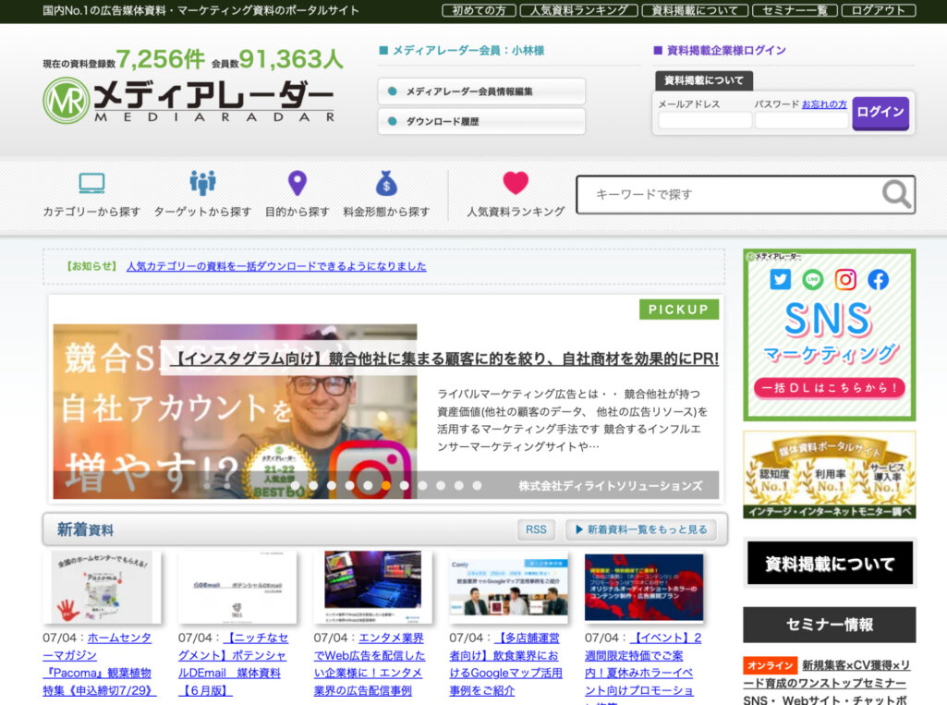947x705 pixels.
Task: Open the Pacoma ホームセンターマガジン thumbnail
Action: coord(101,586)
